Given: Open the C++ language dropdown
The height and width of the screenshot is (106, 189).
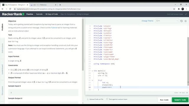Looking at the screenshot, I should 167,21.
